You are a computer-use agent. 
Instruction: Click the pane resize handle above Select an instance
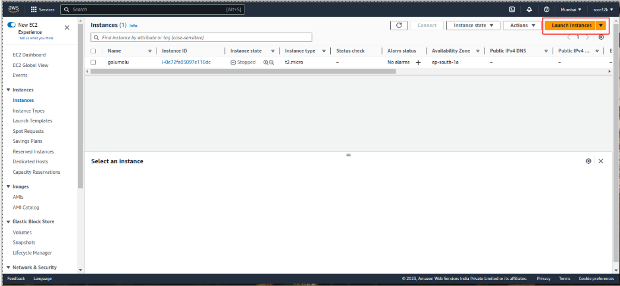(348, 155)
